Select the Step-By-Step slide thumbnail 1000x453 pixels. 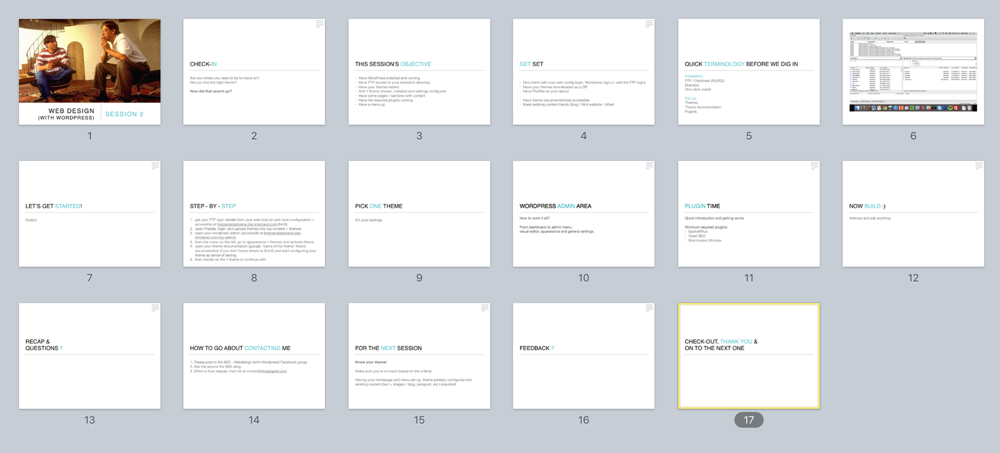[254, 214]
